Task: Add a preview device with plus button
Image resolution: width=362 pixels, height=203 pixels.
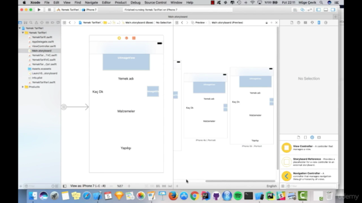Action: (x=177, y=186)
